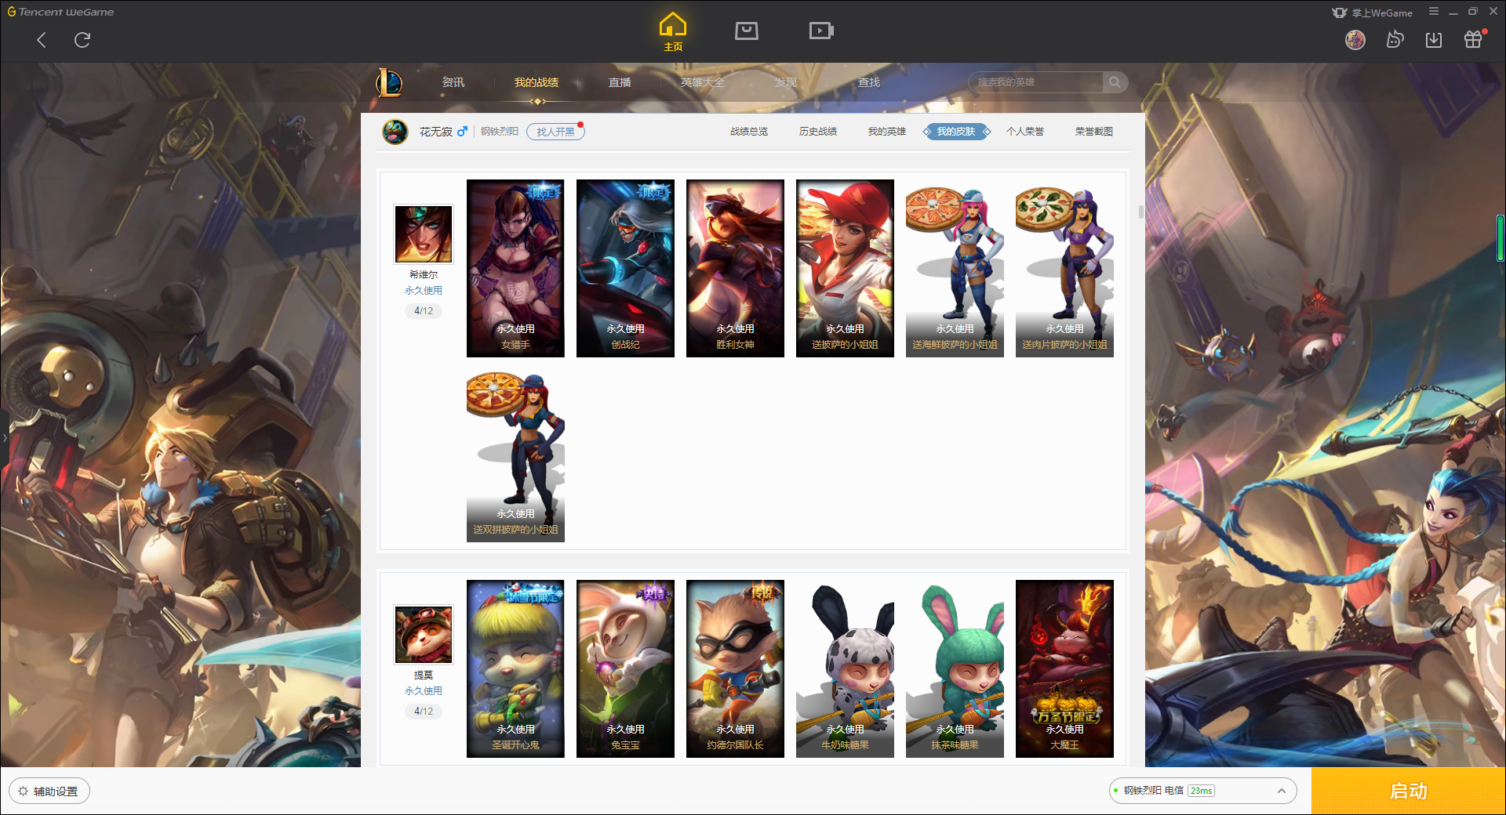This screenshot has height=815, width=1506.
Task: Open the 圣诞开心鬼 skin card
Action: pyautogui.click(x=515, y=668)
